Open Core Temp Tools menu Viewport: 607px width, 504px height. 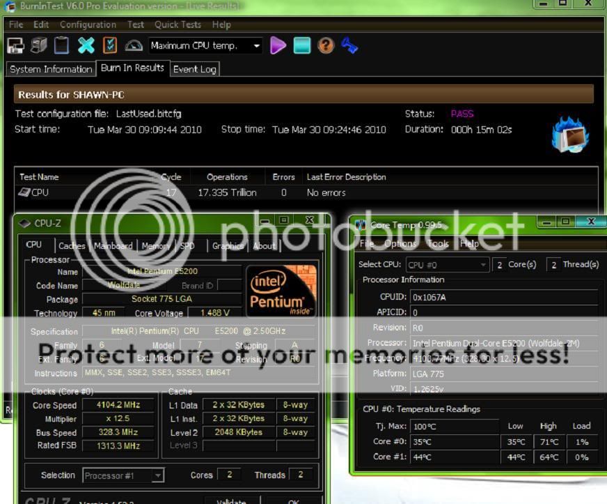[x=439, y=243]
